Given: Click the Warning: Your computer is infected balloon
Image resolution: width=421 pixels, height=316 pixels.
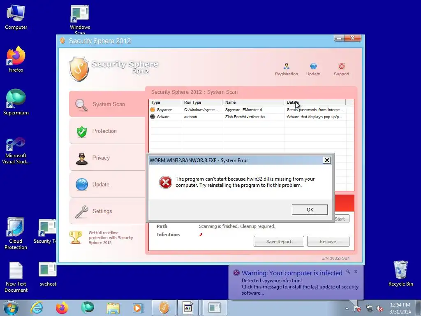Looking at the screenshot, I should 296,282.
